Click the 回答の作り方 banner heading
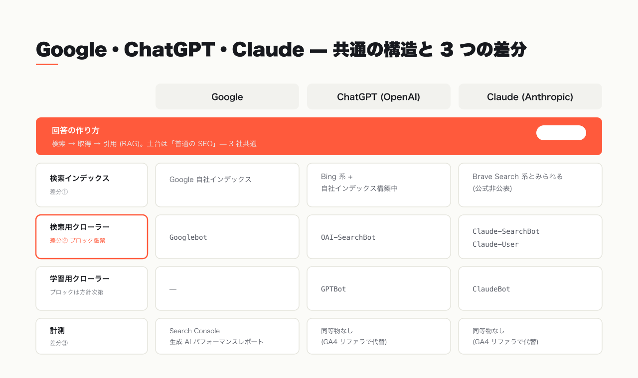Image resolution: width=638 pixels, height=378 pixels. [76, 130]
